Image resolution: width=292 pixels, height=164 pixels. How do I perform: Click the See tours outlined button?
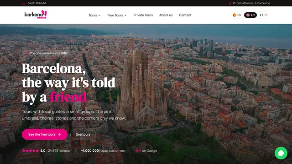click(x=83, y=134)
